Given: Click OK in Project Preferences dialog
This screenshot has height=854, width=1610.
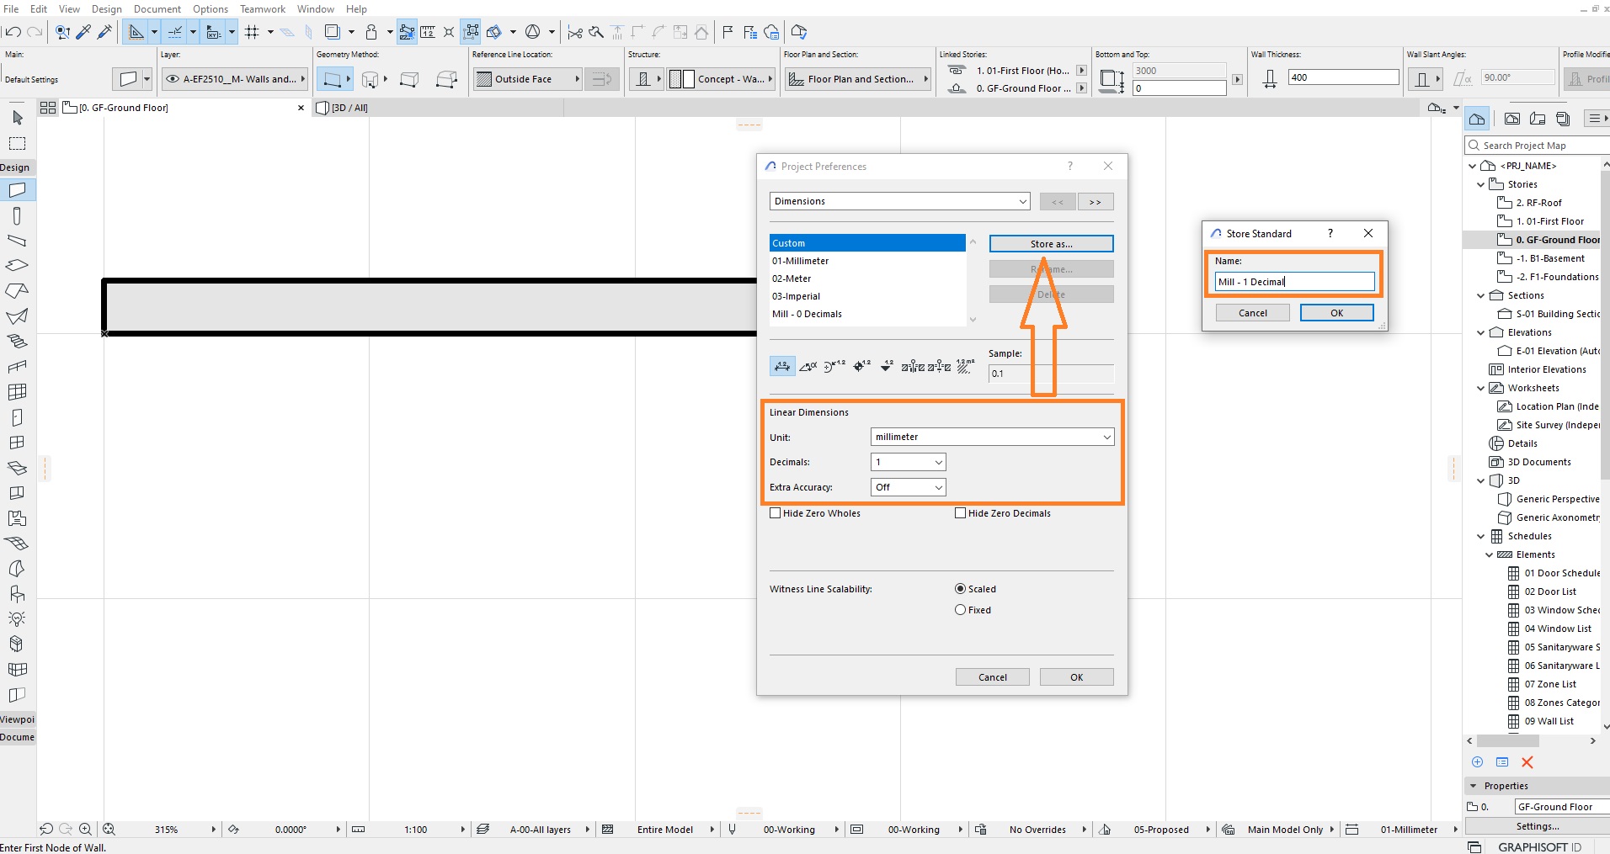Looking at the screenshot, I should pyautogui.click(x=1077, y=677).
